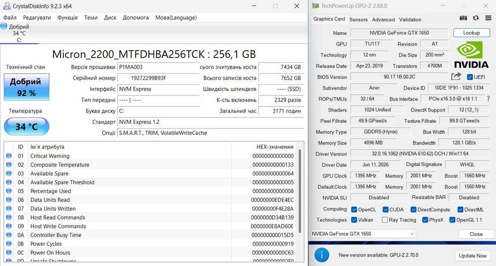Click the status orb beside Available Spare row

[9, 173]
